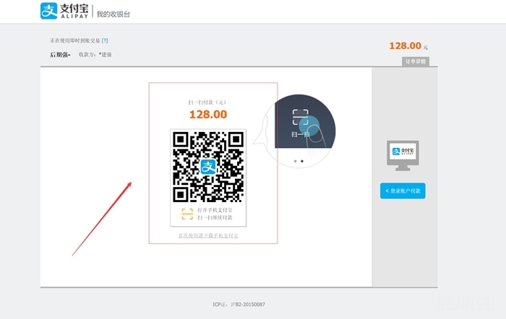Open the 订单详情 order details tab
The width and height of the screenshot is (506, 319).
[416, 61]
